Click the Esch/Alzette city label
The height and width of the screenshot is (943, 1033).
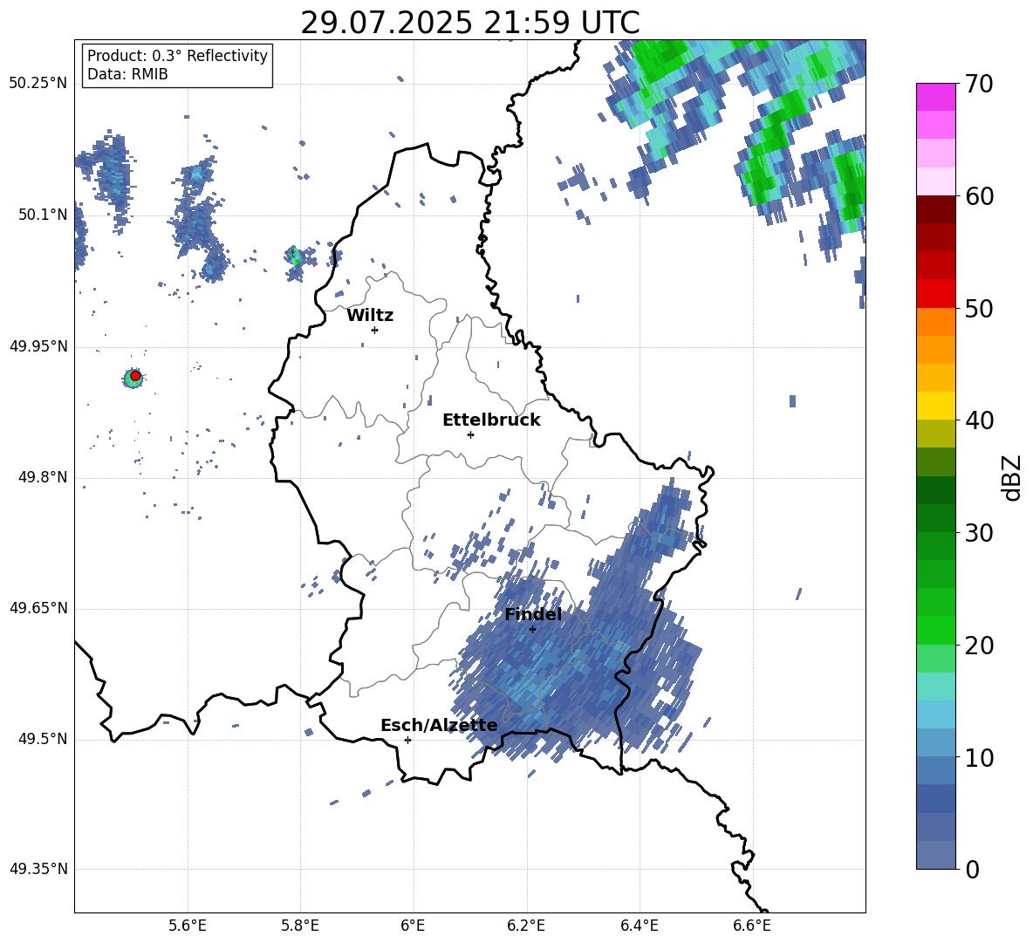(x=439, y=726)
